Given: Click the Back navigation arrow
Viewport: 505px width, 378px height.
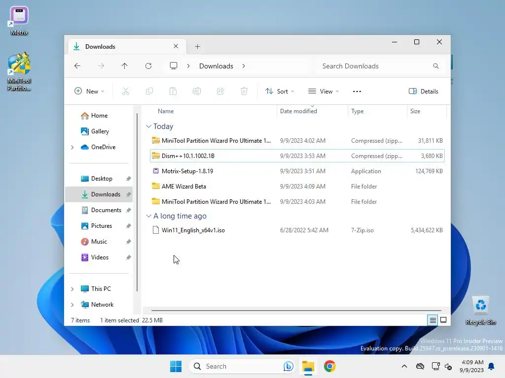Looking at the screenshot, I should pos(77,66).
